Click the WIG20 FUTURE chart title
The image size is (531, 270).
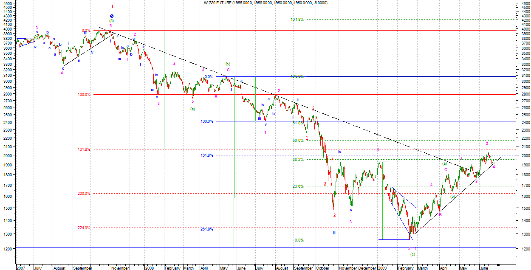265,3
